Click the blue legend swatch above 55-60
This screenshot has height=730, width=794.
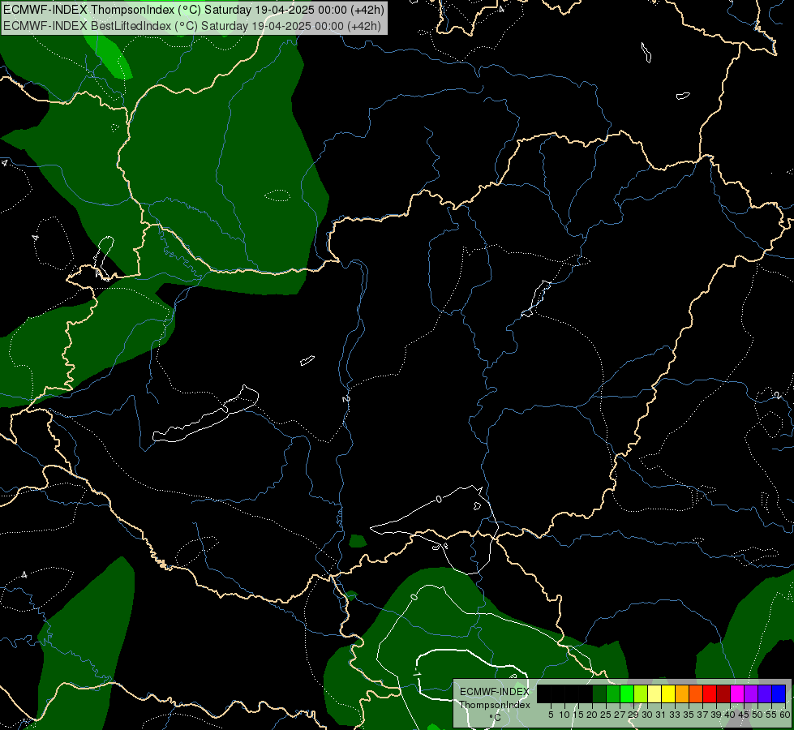click(779, 694)
